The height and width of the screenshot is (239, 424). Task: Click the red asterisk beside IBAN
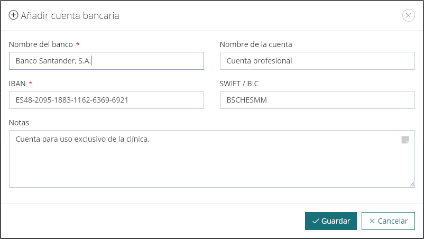point(30,84)
